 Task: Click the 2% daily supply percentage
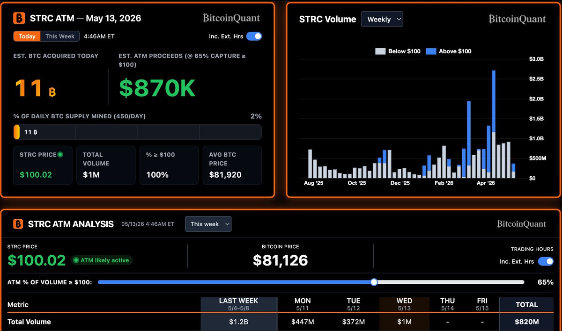pyautogui.click(x=256, y=116)
